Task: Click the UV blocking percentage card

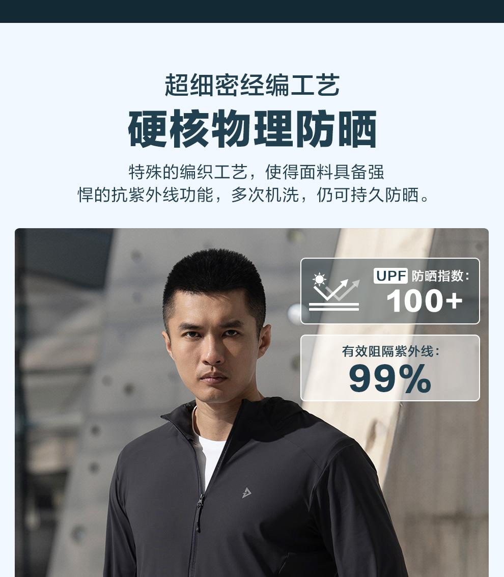Action: tap(390, 368)
